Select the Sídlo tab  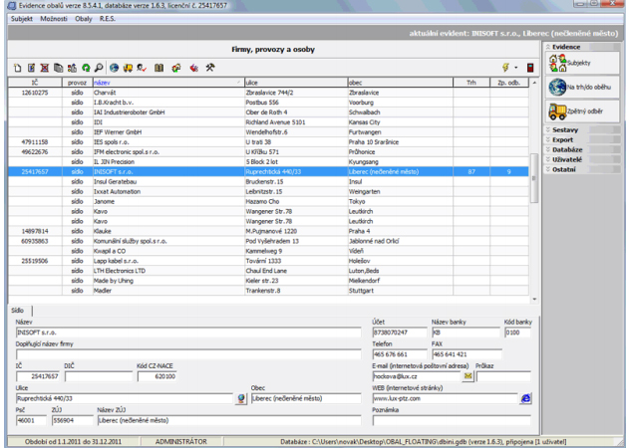click(x=18, y=311)
